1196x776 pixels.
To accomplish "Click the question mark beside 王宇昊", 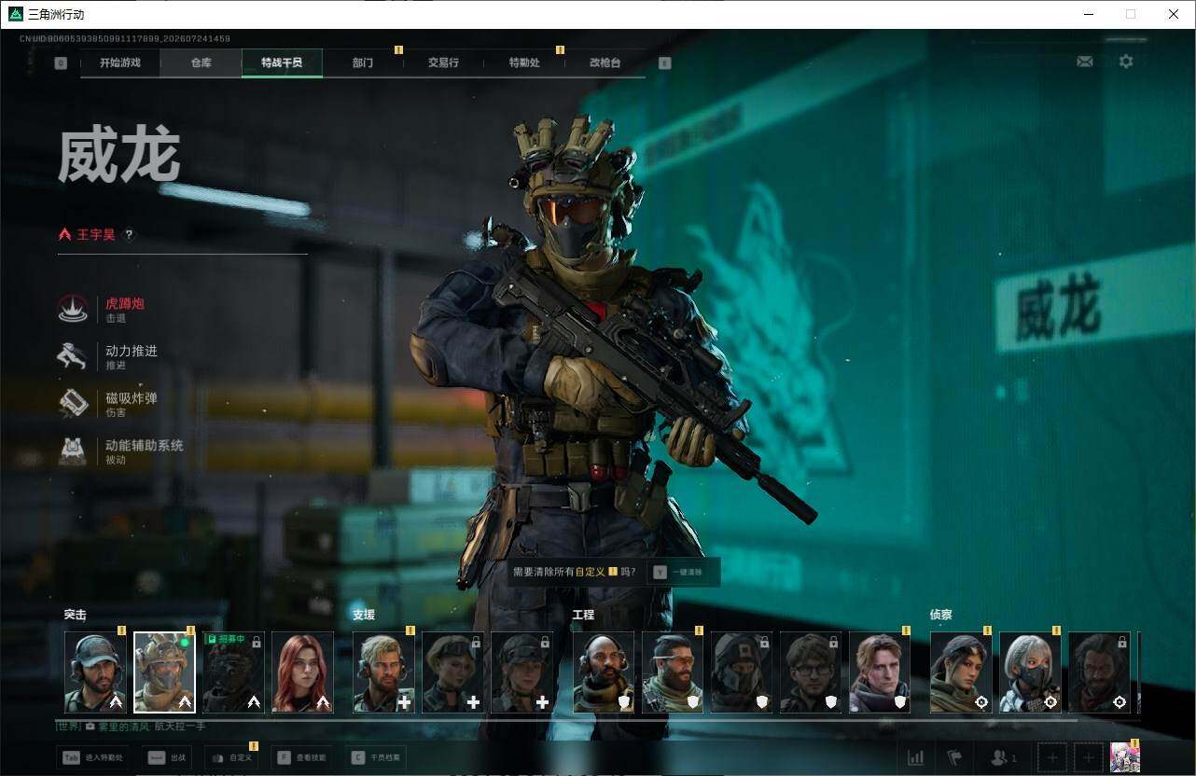I will (x=130, y=235).
